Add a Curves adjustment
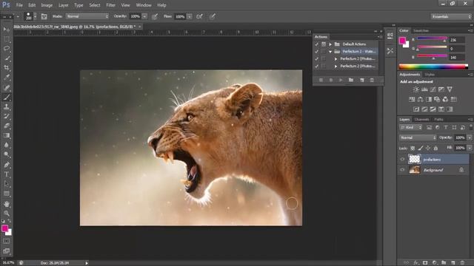 pos(433,89)
